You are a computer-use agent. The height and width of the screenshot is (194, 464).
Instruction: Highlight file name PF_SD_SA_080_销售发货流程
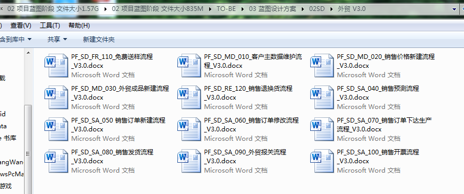coord(112,156)
